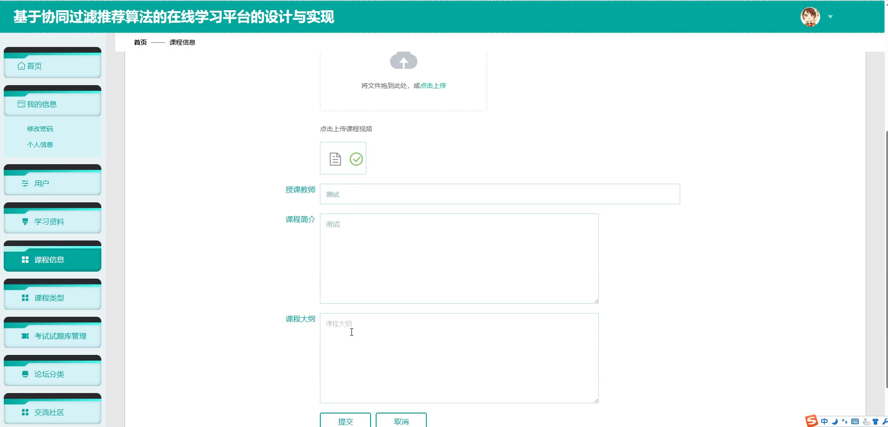Focus the 授课教师 input field
This screenshot has width=888, height=427.
coord(500,194)
